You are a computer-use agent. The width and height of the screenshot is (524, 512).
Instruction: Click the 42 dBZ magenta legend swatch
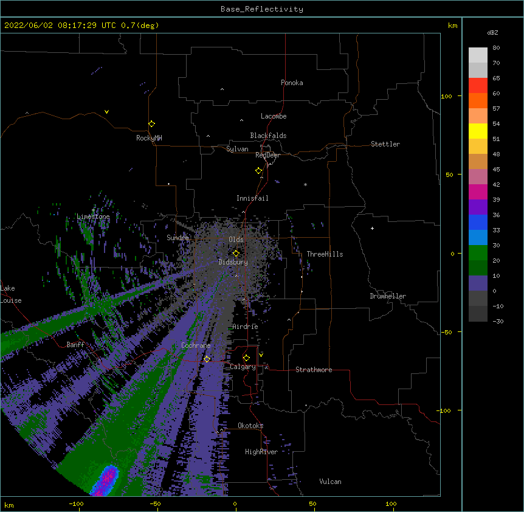478,192
